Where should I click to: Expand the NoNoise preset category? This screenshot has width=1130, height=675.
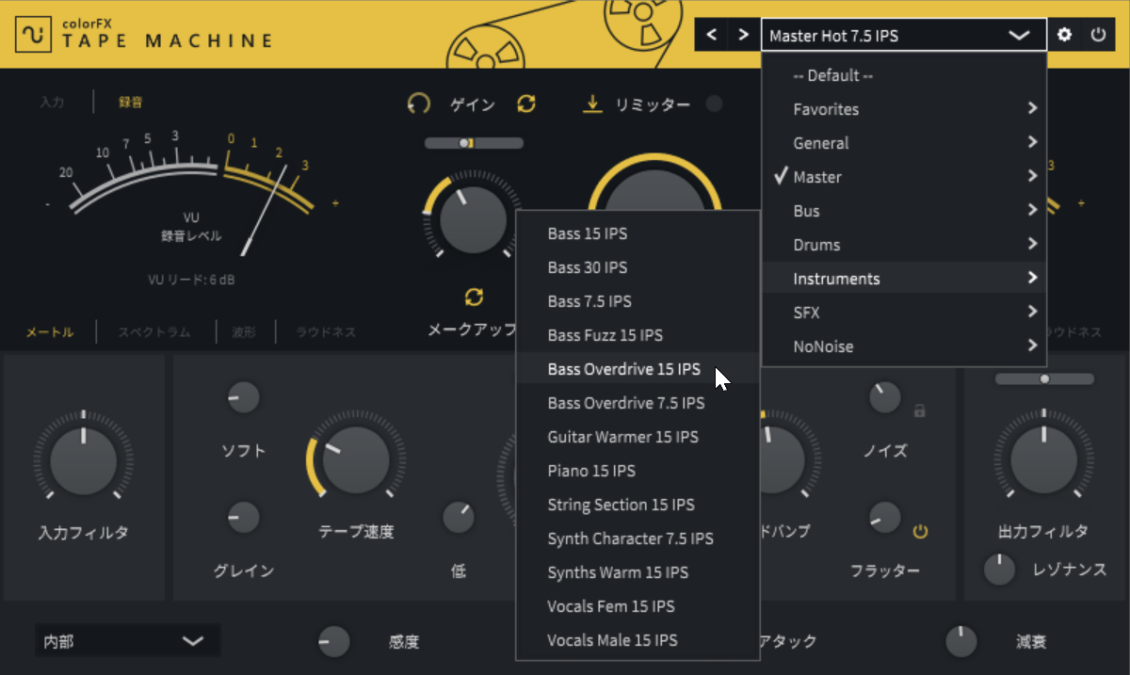click(x=904, y=346)
